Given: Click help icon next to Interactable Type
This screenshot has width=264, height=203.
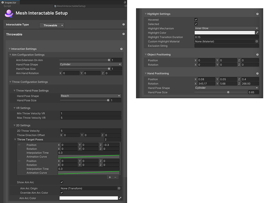Looking at the screenshot, I should tap(123, 25).
